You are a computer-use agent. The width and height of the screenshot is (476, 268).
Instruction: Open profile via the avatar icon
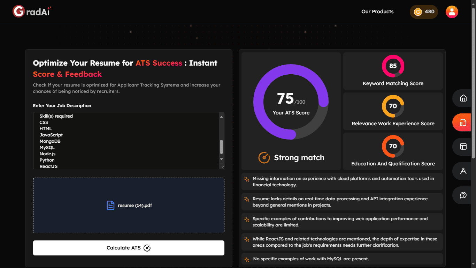452,12
